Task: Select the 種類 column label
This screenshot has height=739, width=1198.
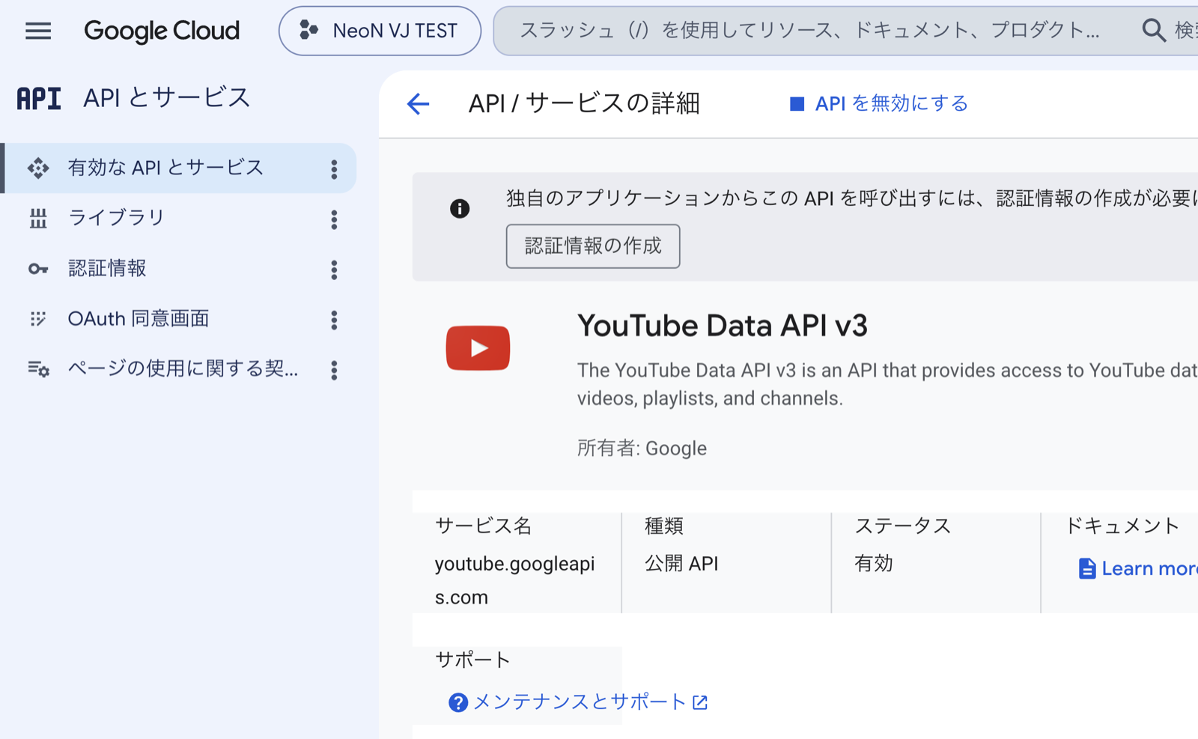Action: tap(664, 526)
